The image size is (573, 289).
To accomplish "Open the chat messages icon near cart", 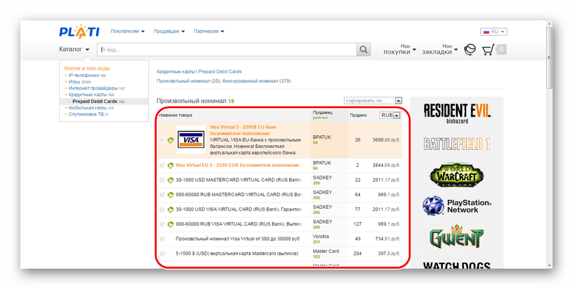I will tap(470, 49).
